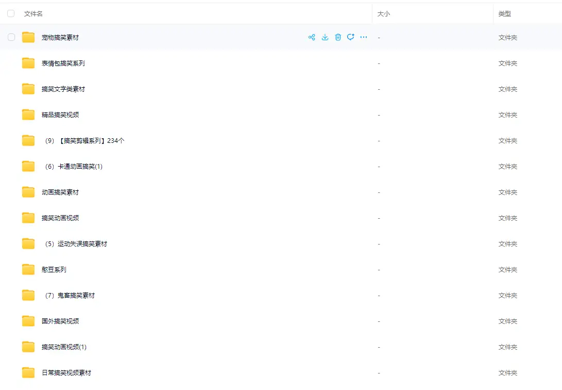Download the 宠物搞笑素材 folder
This screenshot has width=562, height=390.
(325, 37)
